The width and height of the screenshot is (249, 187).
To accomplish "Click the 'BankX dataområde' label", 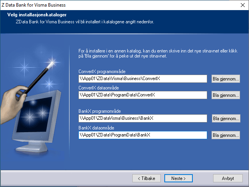I will [x=96, y=128].
